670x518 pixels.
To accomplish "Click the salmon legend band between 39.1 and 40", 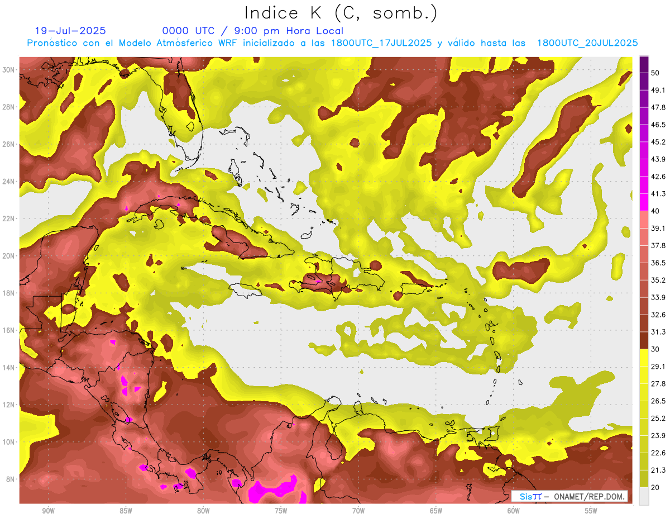I will (644, 220).
